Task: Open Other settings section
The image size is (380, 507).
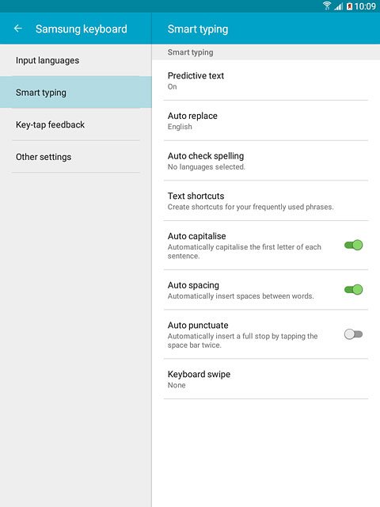Action: (76, 157)
